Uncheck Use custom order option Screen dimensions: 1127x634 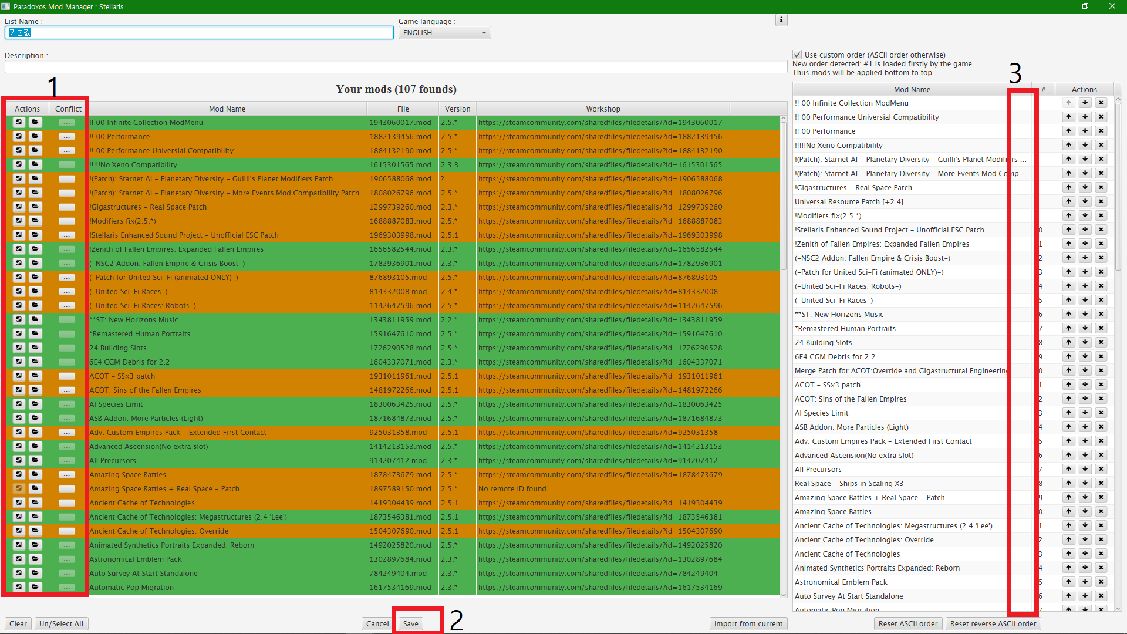coord(797,54)
